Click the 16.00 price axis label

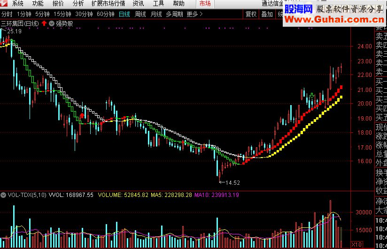[364, 161]
